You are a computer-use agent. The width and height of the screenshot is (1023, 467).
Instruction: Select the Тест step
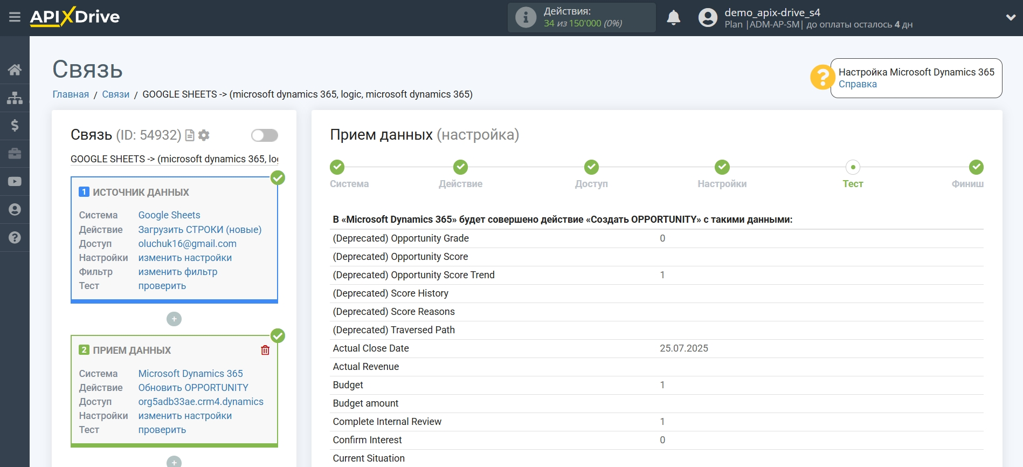(x=853, y=167)
